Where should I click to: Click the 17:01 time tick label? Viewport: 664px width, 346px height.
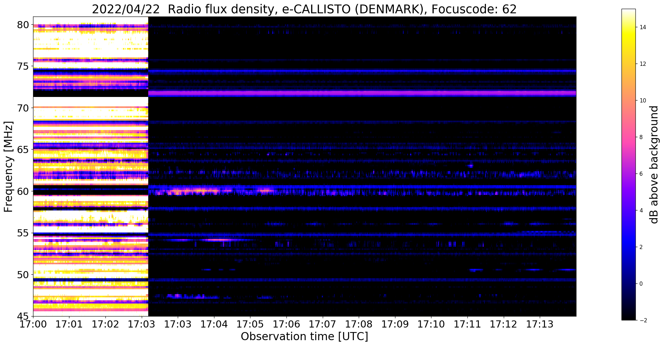pos(69,325)
